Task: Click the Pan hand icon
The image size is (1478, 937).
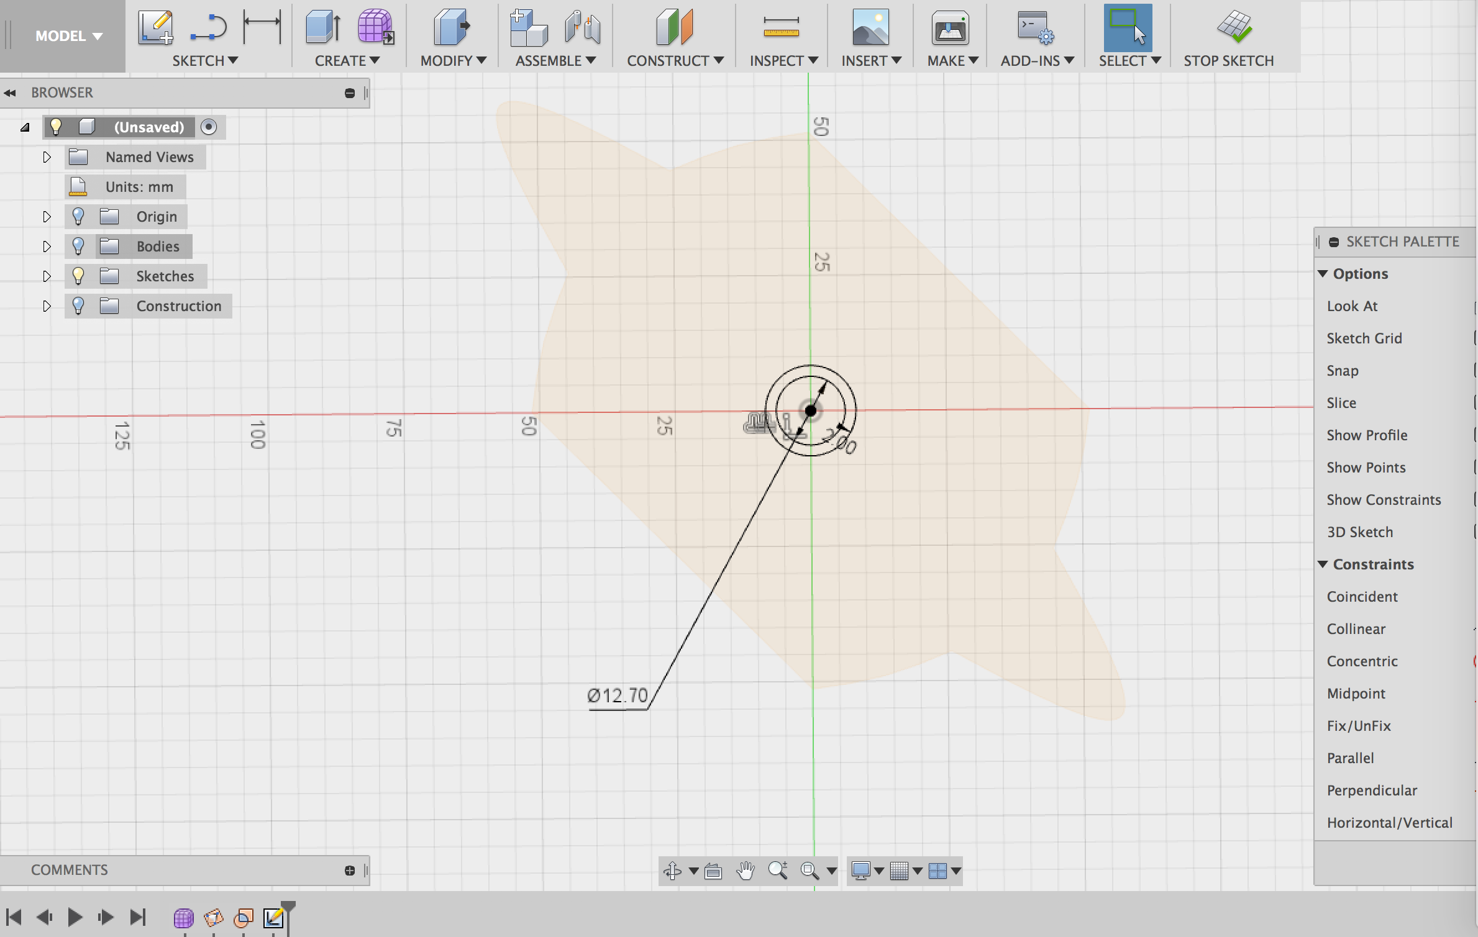Action: point(745,871)
